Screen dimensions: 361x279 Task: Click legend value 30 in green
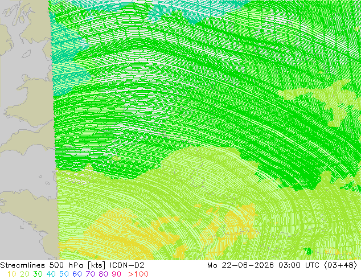pos(38,274)
